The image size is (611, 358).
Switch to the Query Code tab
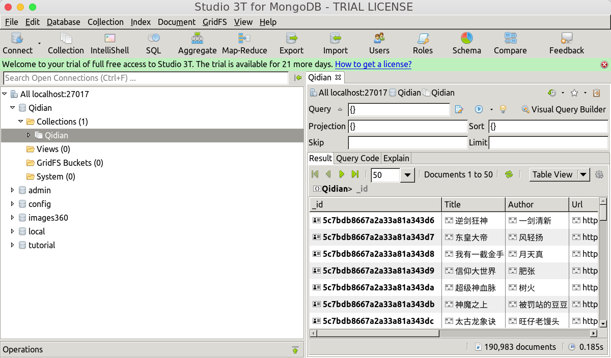[x=357, y=158]
